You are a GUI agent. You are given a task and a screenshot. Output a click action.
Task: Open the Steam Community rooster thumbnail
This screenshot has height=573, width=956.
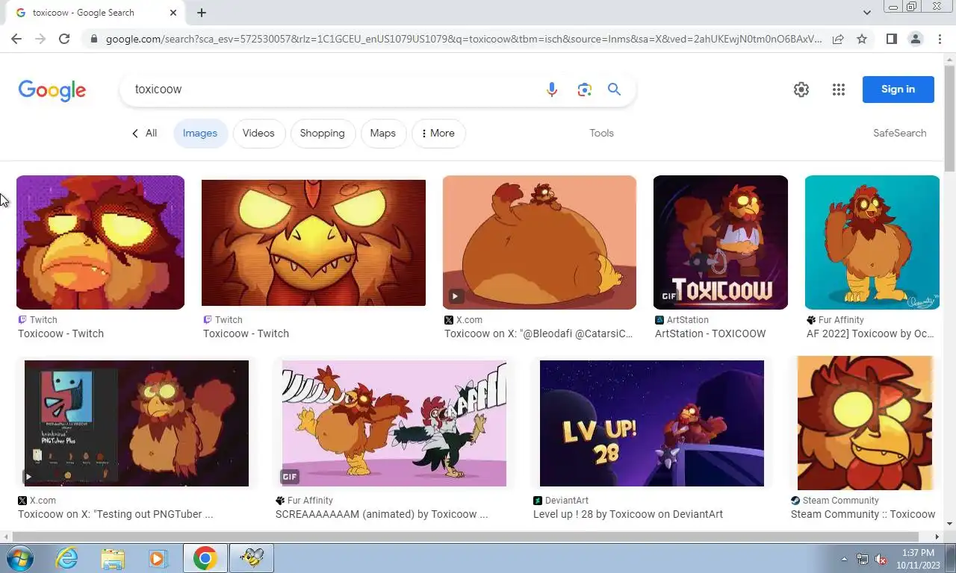click(865, 423)
